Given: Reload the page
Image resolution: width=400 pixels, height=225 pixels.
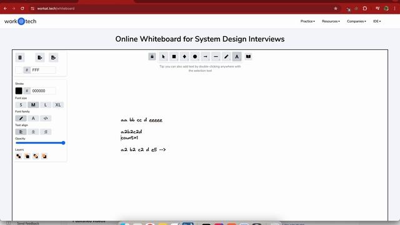Looking at the screenshot, I should tap(22, 8).
